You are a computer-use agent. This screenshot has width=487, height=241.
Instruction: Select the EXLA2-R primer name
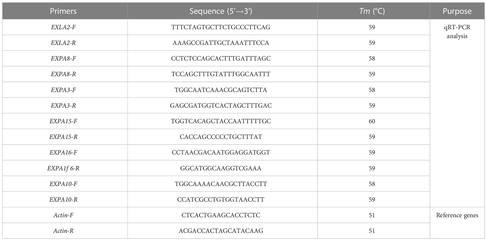(x=63, y=43)
